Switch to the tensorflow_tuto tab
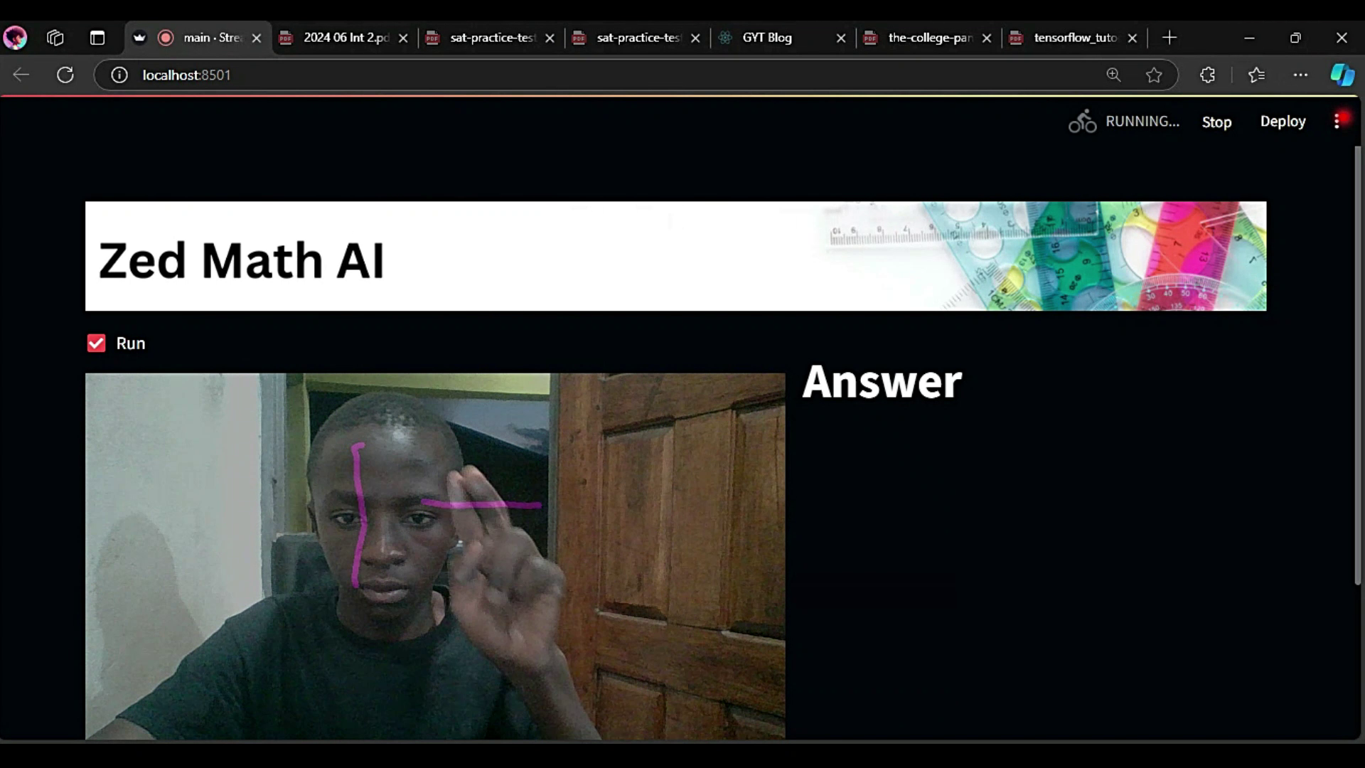Viewport: 1365px width, 768px height. coord(1074,38)
